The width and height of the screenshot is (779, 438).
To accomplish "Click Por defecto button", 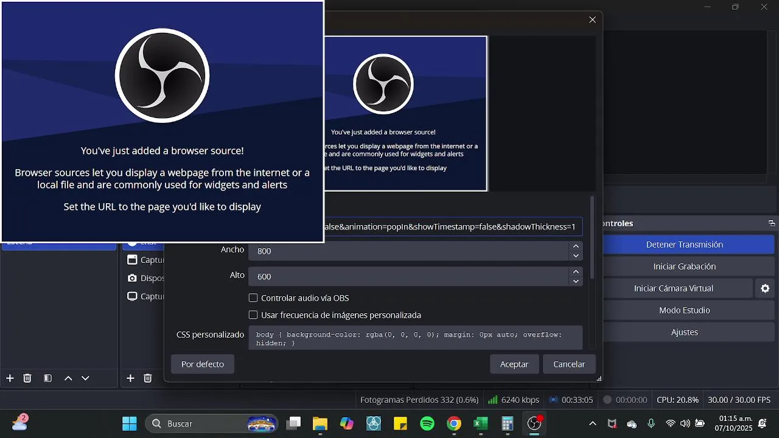I will (203, 364).
